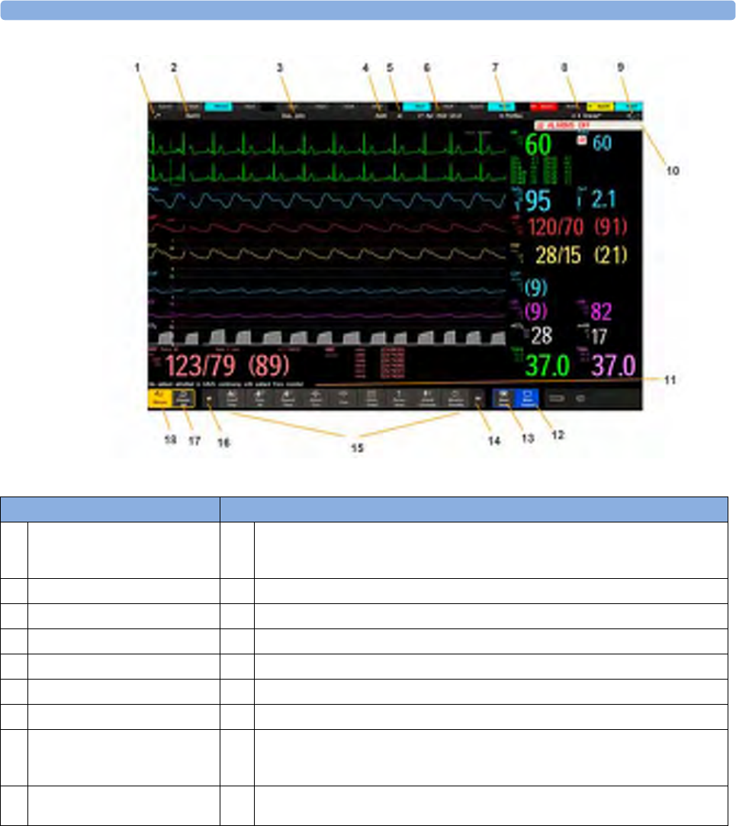Select NBP numeric 123/79 (89)
This screenshot has width=736, height=826.
pyautogui.click(x=227, y=365)
